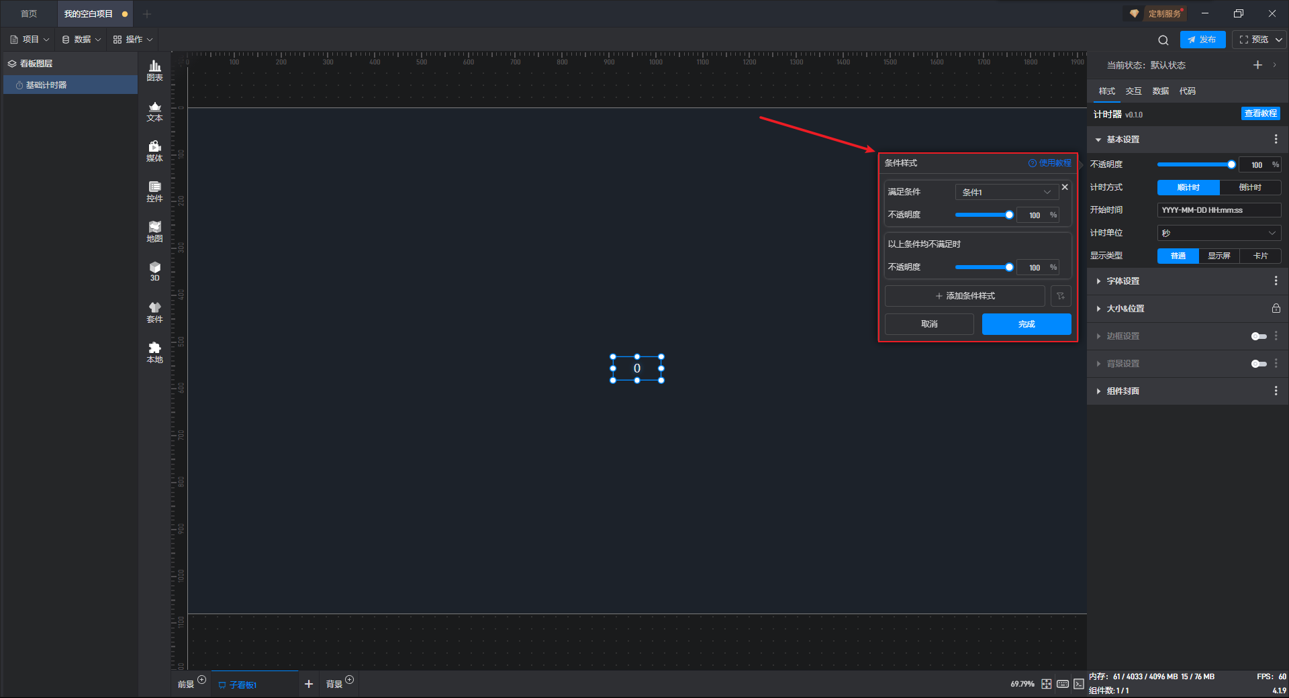Select 倒计时 countdown mode
The width and height of the screenshot is (1289, 698).
(1250, 188)
